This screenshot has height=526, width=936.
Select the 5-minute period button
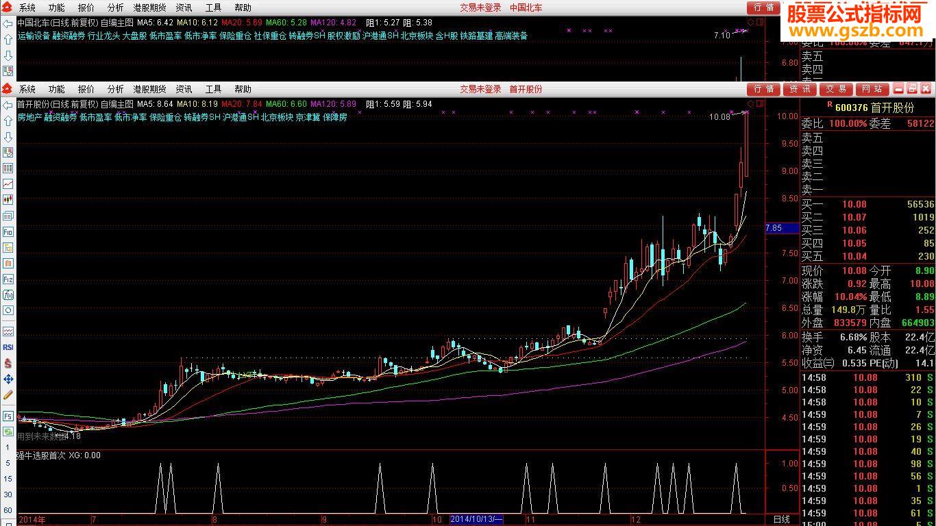pyautogui.click(x=8, y=463)
